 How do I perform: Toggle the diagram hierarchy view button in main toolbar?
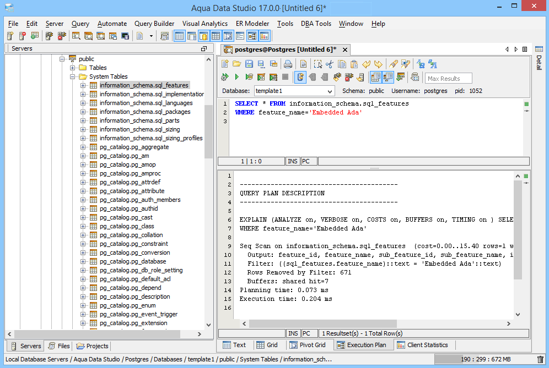[252, 36]
